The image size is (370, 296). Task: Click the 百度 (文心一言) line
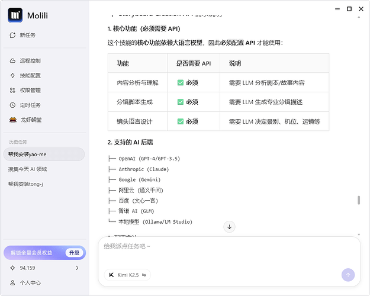click(x=139, y=201)
